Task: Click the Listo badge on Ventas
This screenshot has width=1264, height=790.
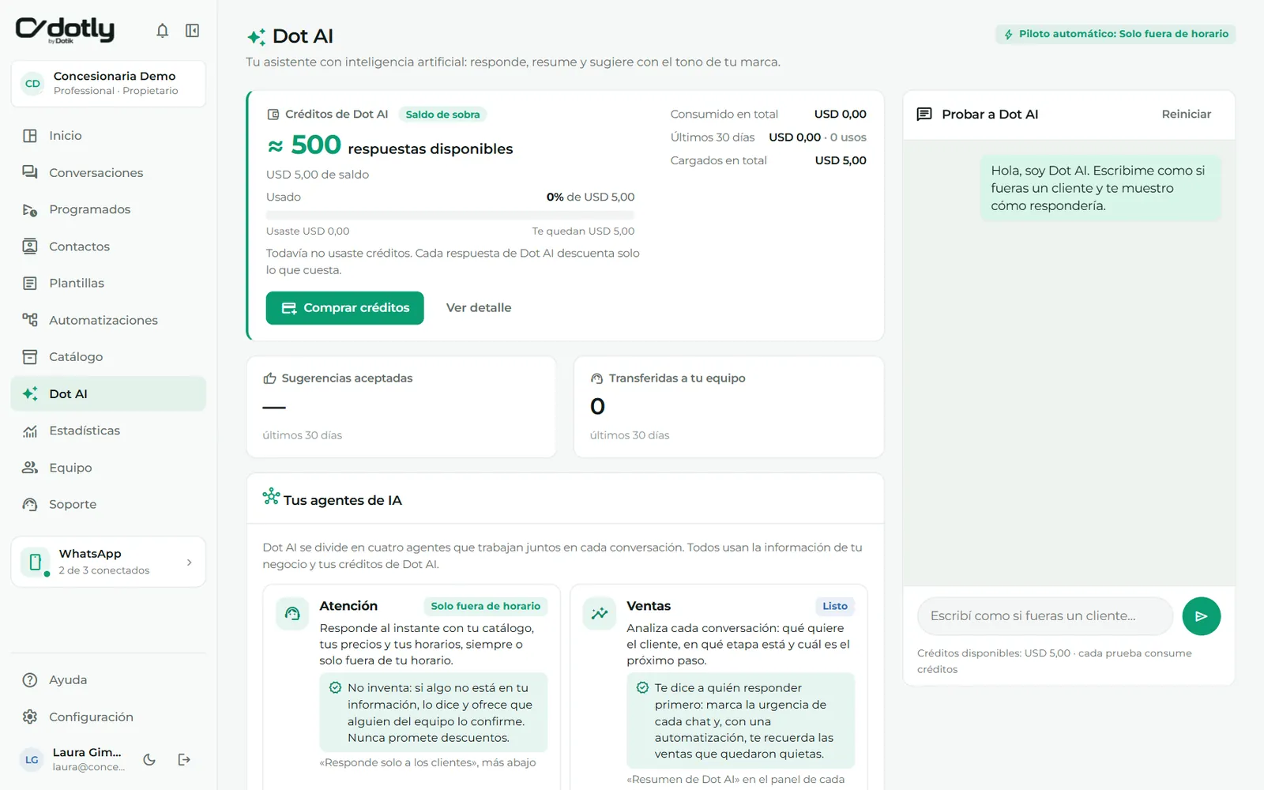Action: pyautogui.click(x=835, y=607)
